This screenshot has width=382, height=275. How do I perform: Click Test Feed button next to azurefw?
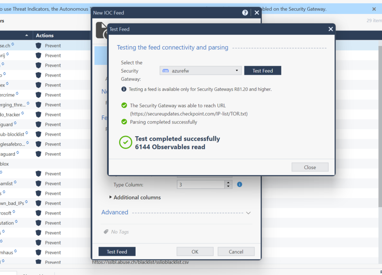[262, 71]
